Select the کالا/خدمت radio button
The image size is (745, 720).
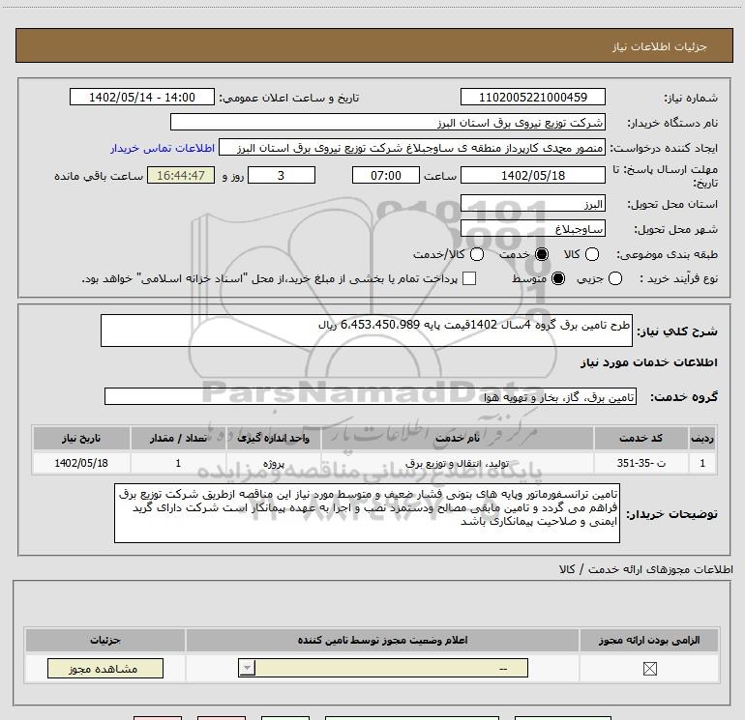pyautogui.click(x=477, y=254)
